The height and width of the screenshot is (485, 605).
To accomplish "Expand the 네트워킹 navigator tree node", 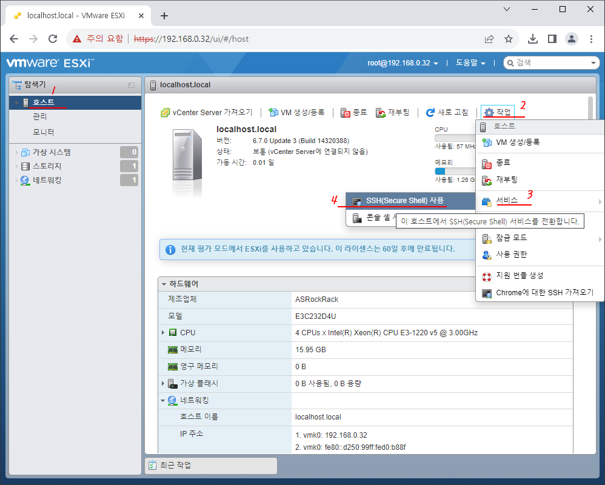I will 16,180.
